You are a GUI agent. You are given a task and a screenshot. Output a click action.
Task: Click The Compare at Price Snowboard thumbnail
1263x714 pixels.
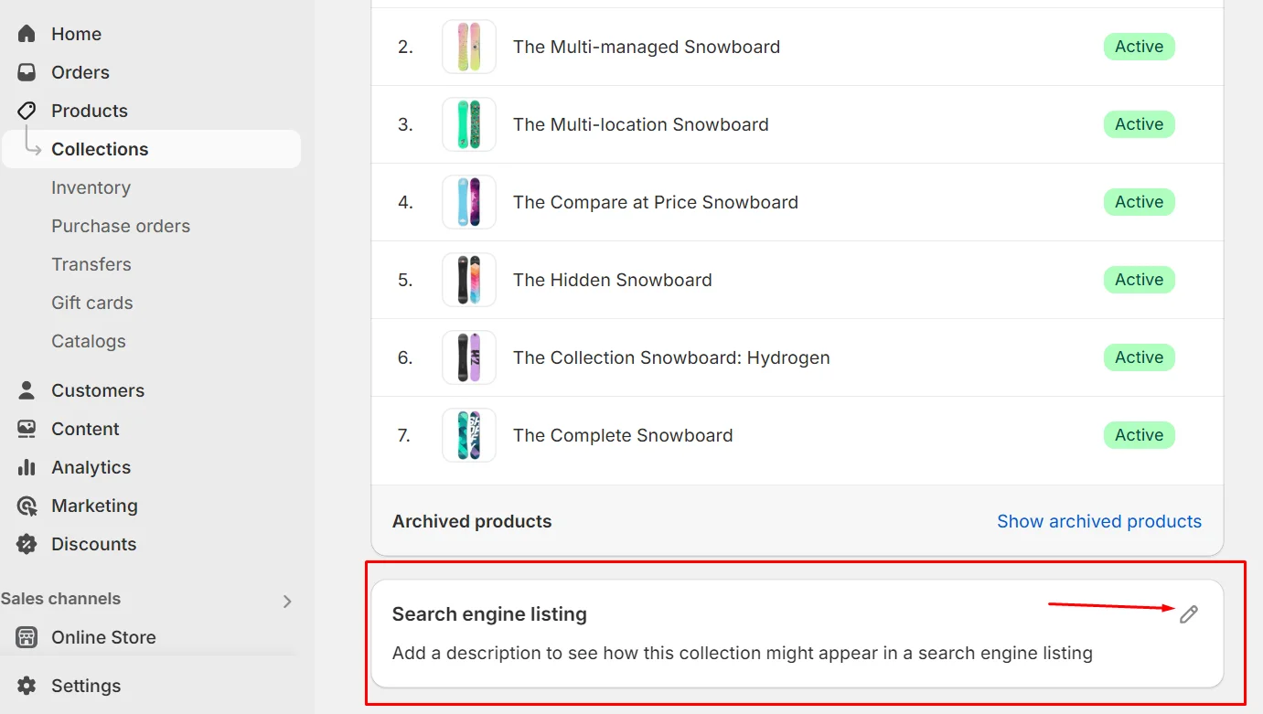click(468, 202)
